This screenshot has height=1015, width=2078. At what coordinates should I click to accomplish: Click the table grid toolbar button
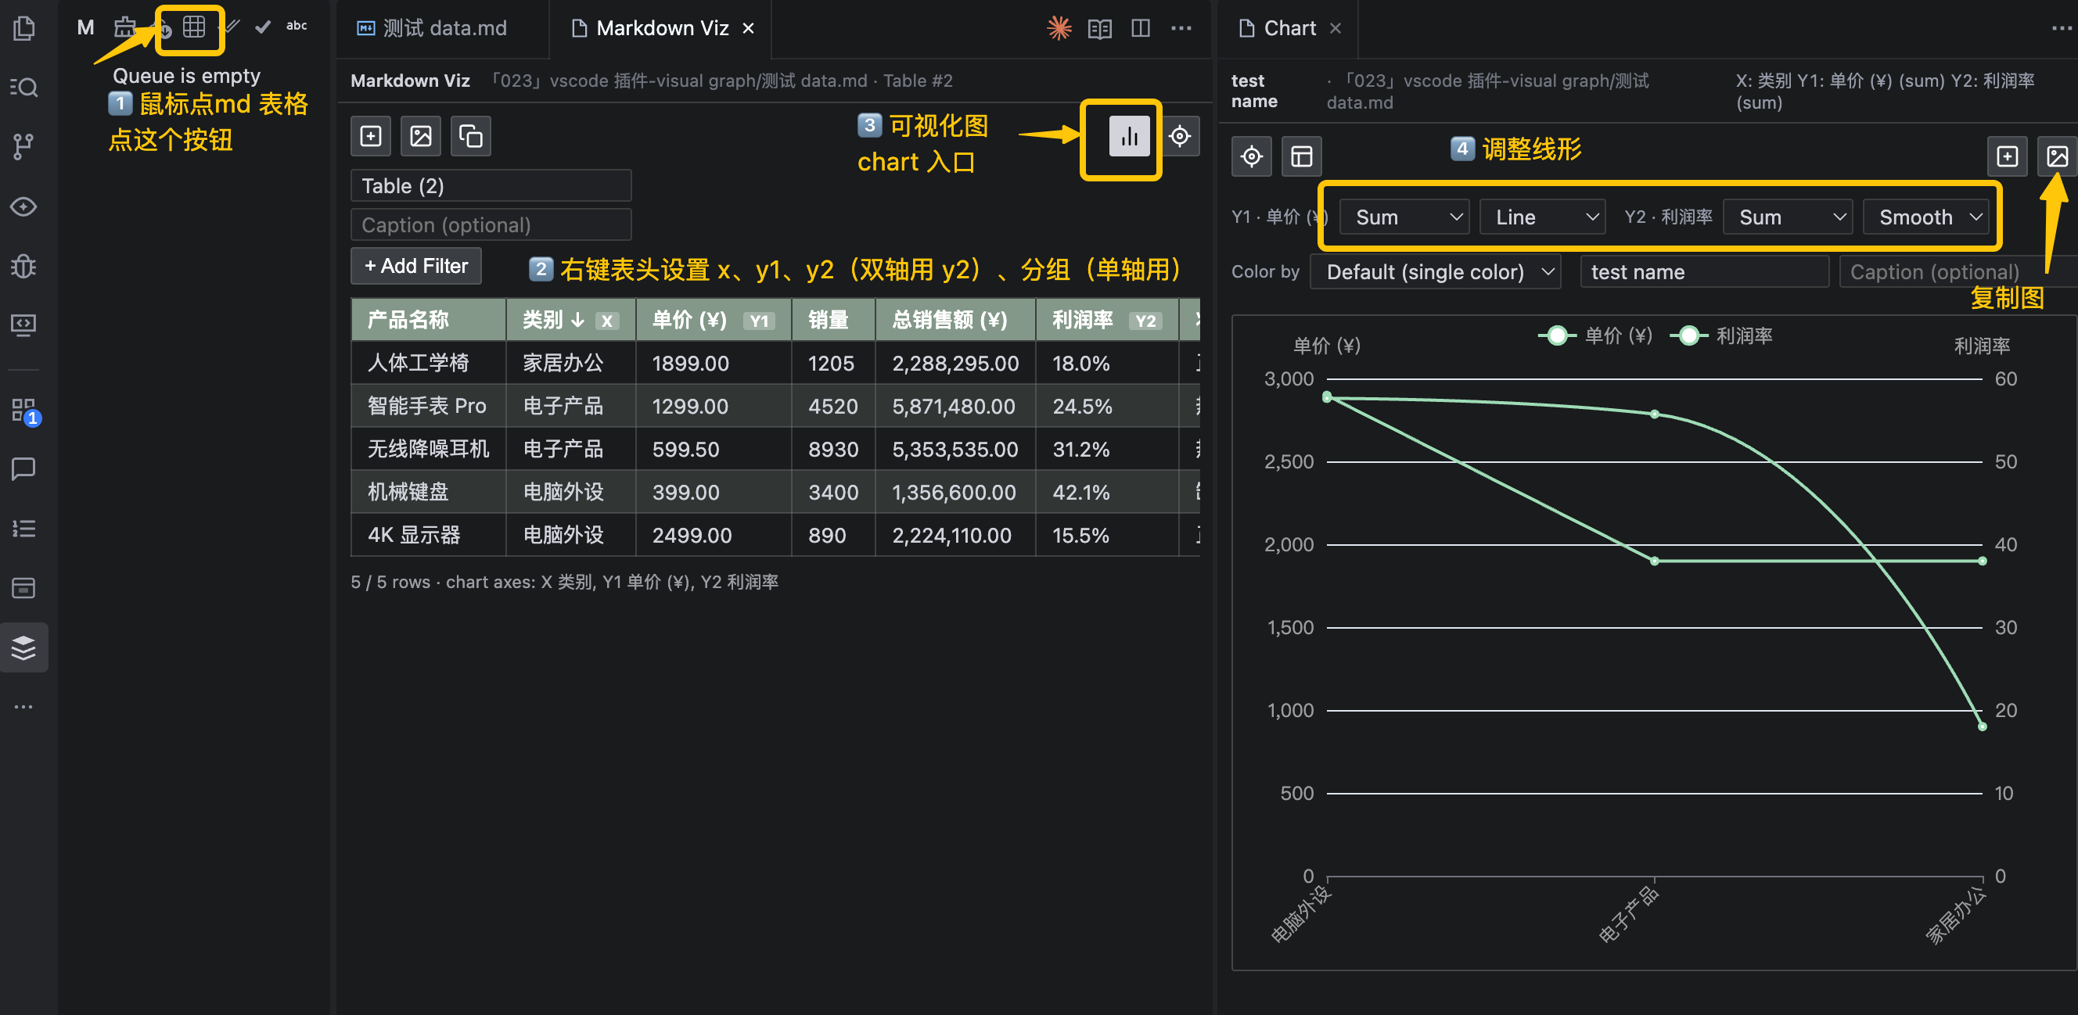point(193,27)
